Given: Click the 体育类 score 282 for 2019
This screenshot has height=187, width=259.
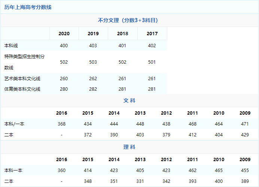Looking at the screenshot, I should [93, 89].
